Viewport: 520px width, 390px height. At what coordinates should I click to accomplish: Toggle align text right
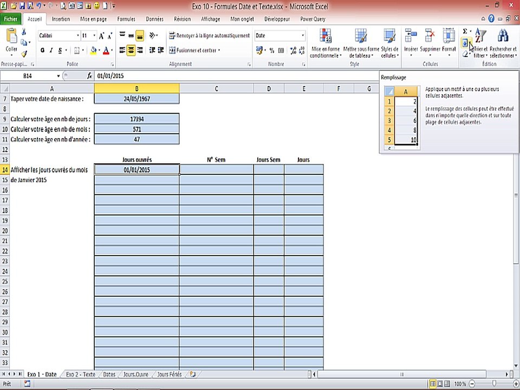pos(140,50)
